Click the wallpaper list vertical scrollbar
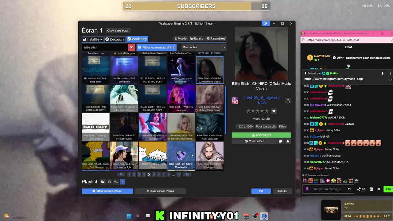 (226, 110)
